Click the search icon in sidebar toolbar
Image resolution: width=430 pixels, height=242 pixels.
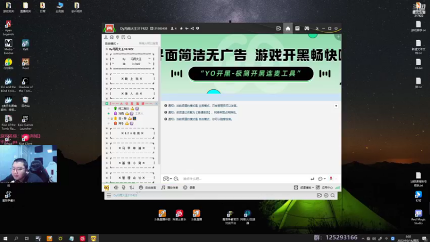pos(129,37)
